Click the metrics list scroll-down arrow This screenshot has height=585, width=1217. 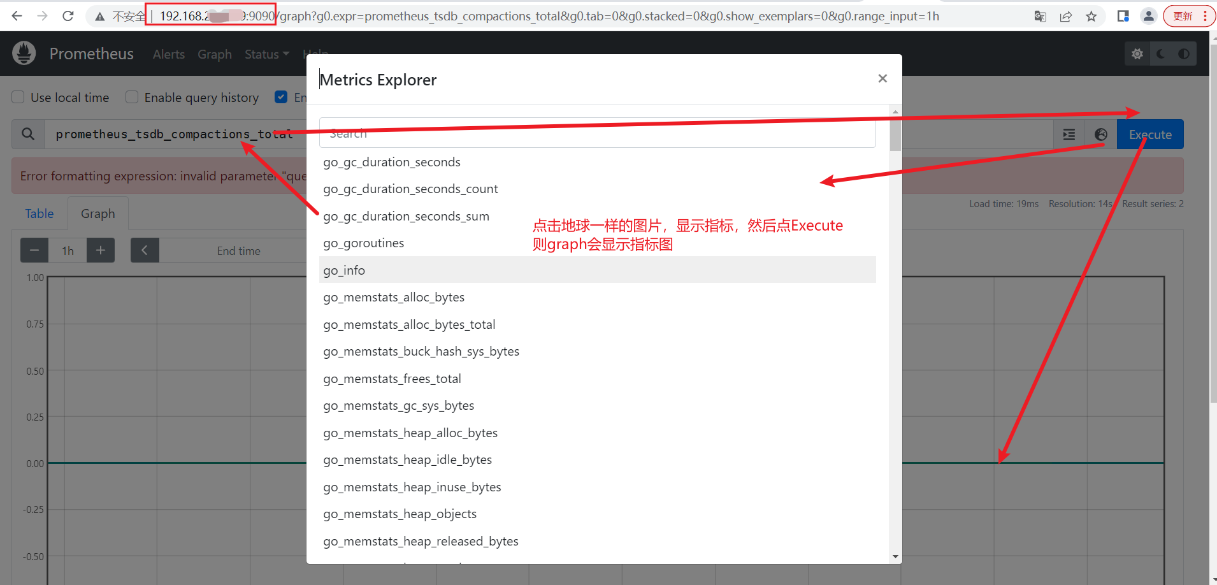(x=895, y=556)
